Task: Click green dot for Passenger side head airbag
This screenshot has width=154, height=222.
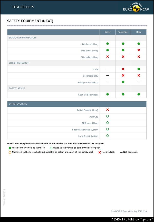Action: coord(123,44)
